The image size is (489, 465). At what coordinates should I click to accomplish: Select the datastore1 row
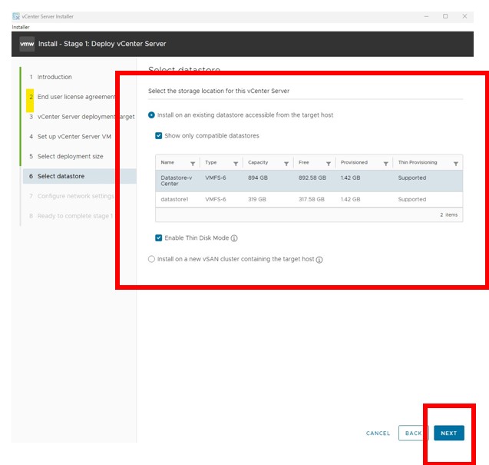(x=309, y=199)
